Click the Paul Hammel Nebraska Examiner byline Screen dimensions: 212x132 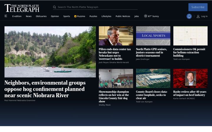(20, 101)
